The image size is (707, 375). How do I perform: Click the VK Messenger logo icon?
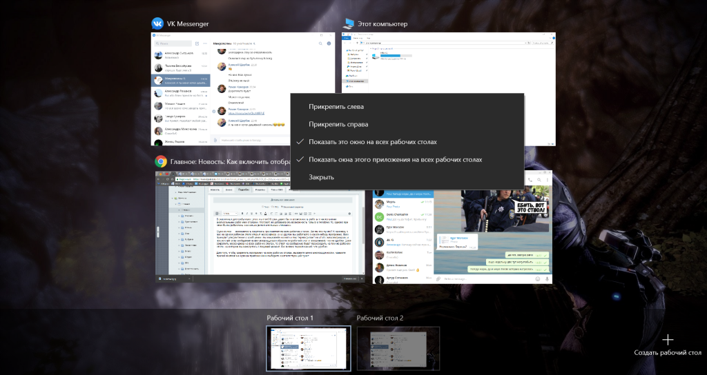pos(156,23)
